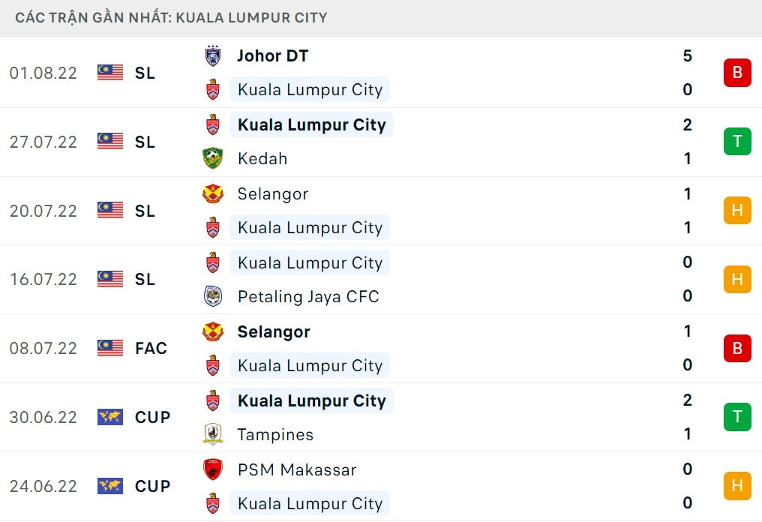Select the green T badge for the Kedah match

click(x=736, y=141)
